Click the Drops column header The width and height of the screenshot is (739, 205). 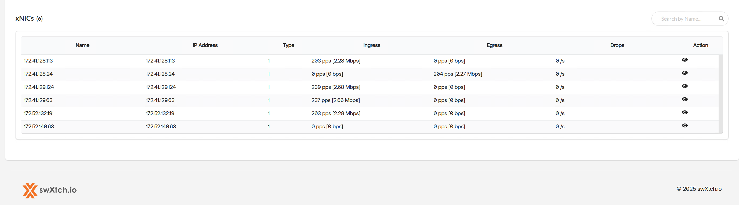[x=617, y=45]
